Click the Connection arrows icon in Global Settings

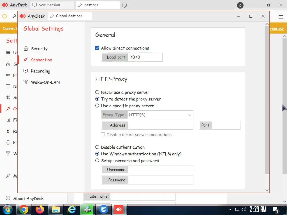(x=26, y=60)
